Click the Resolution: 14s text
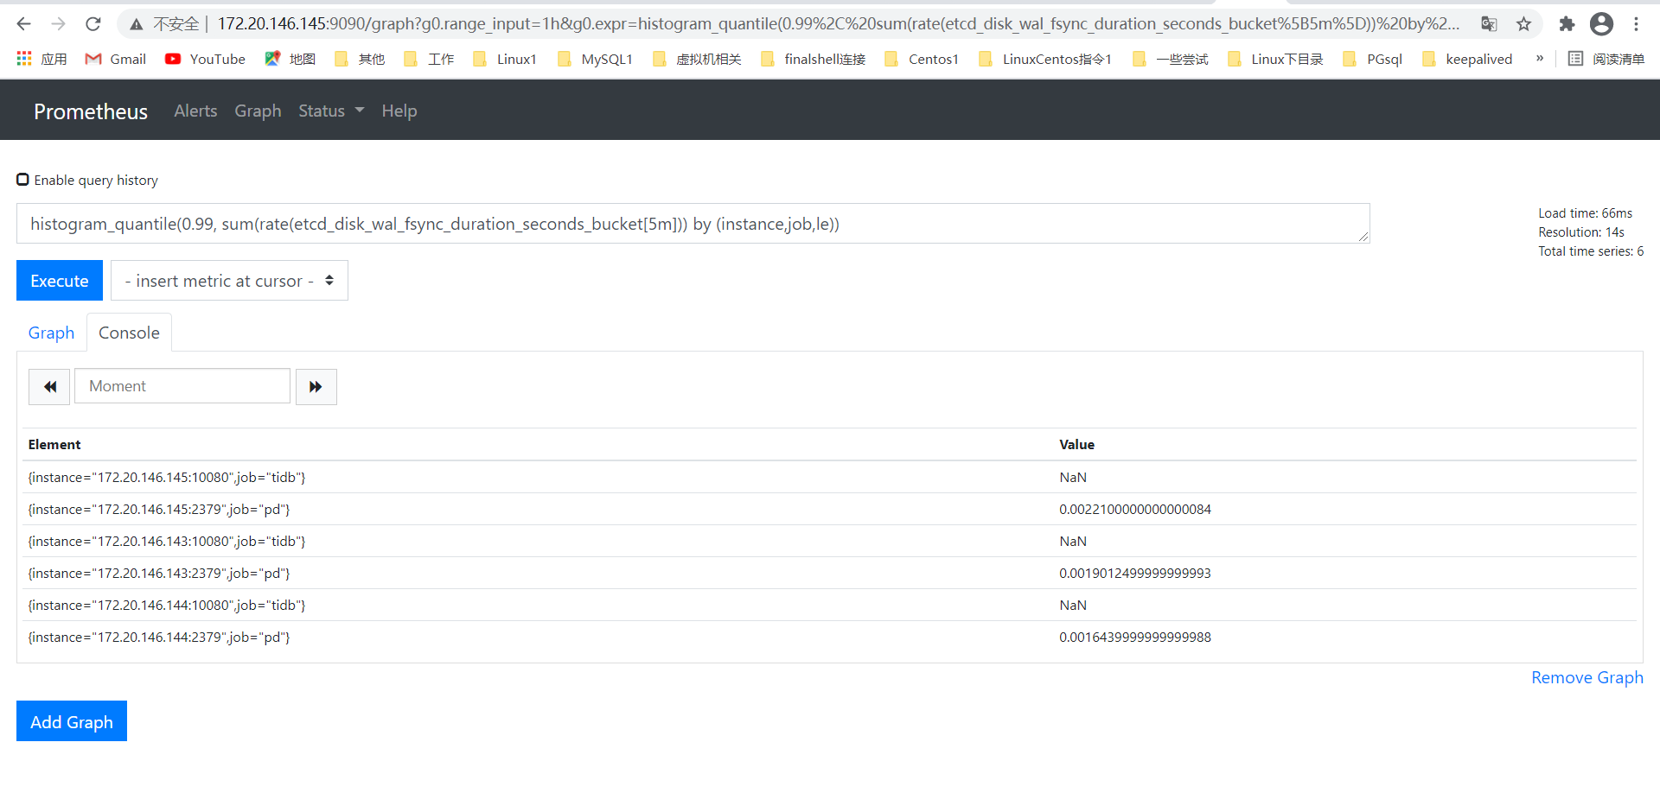This screenshot has width=1660, height=793. tap(1581, 232)
